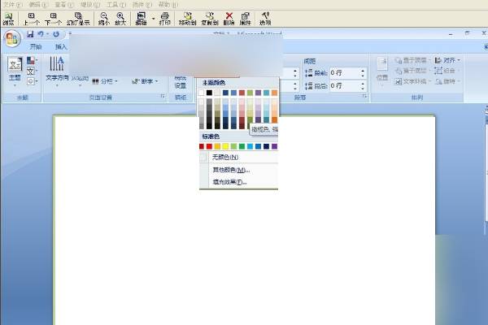Open the 旋转 rotate dropdown
The image size is (488, 325).
click(447, 81)
